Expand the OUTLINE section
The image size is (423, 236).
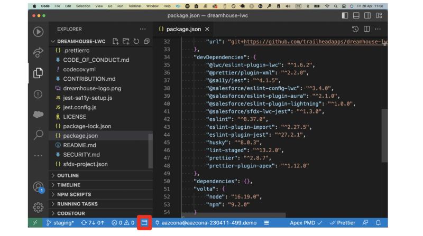tap(101, 175)
